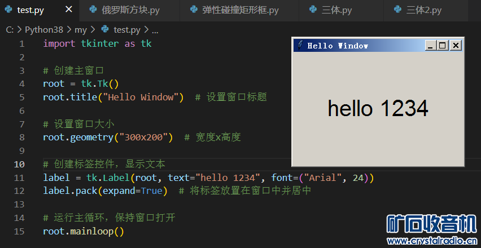Screen dimensions: 481x248
Task: Switch to the 三体.py tab
Action: [x=337, y=10]
